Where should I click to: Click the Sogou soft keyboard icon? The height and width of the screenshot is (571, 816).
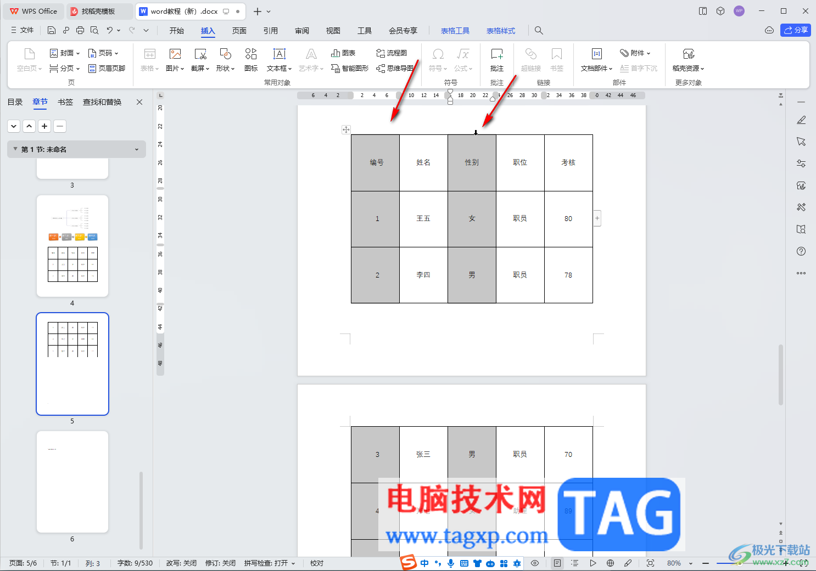(x=464, y=563)
